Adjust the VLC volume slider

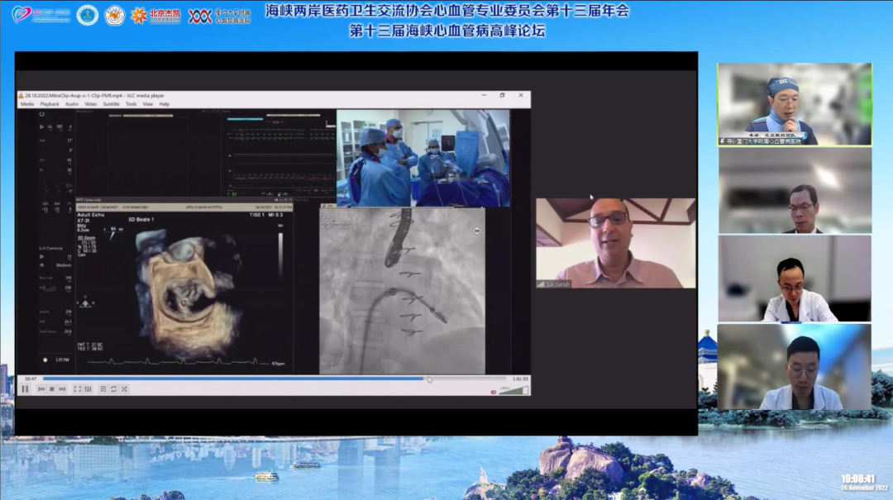pyautogui.click(x=513, y=389)
